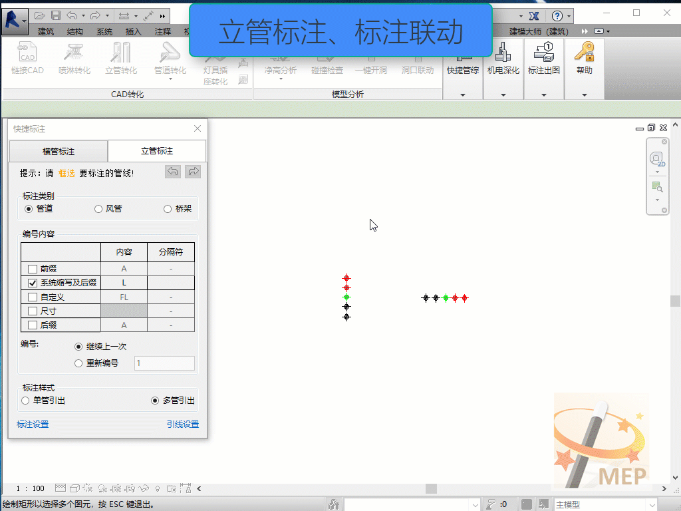Screen dimensions: 681x511
Task: Select the 风管 radio button
Action: (x=98, y=209)
